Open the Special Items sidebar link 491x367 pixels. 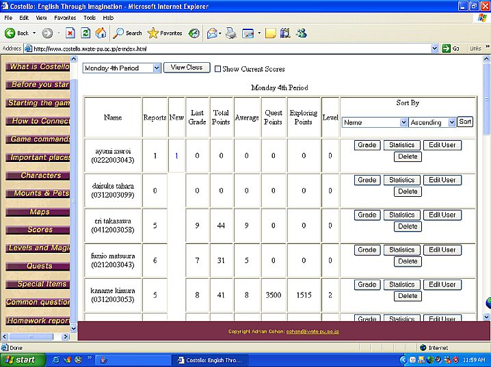point(38,284)
